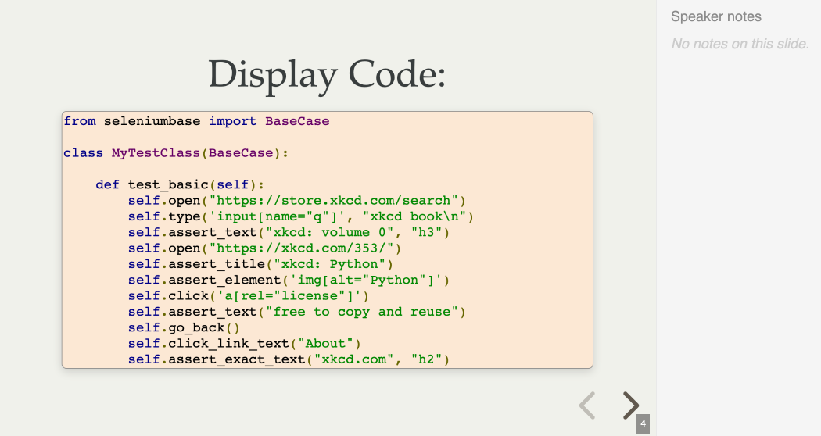This screenshot has height=436, width=821.
Task: Click self.click a[rel="license"] line
Action: point(248,296)
